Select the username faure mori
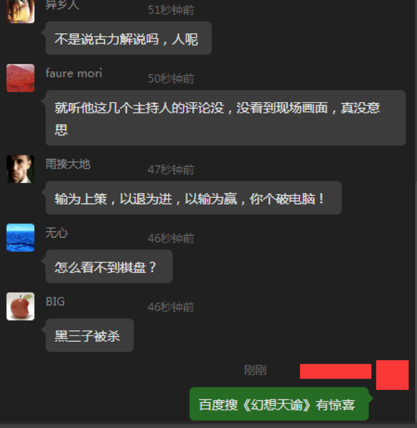 pos(74,73)
